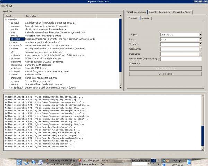Open the Target dropdown list
Image resolution: width=208 pixels, height=166 pixels.
point(200,35)
